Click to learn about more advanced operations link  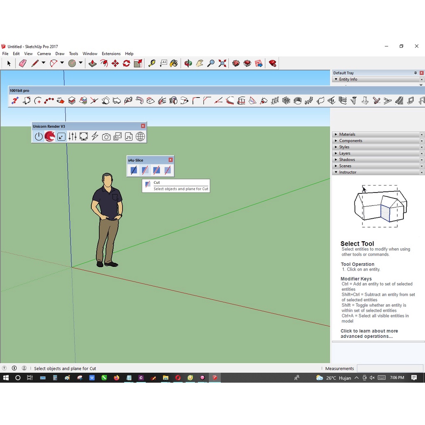[x=369, y=333]
